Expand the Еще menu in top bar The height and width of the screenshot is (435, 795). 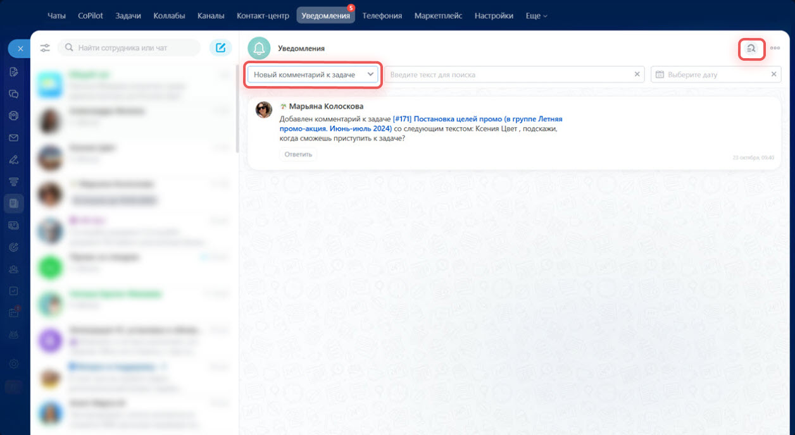(536, 16)
